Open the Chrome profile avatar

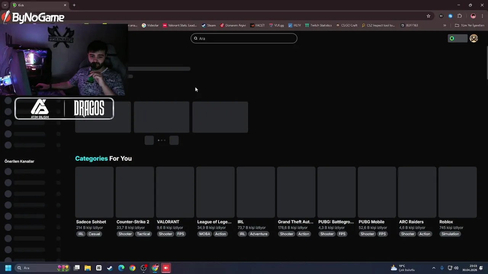(473, 16)
